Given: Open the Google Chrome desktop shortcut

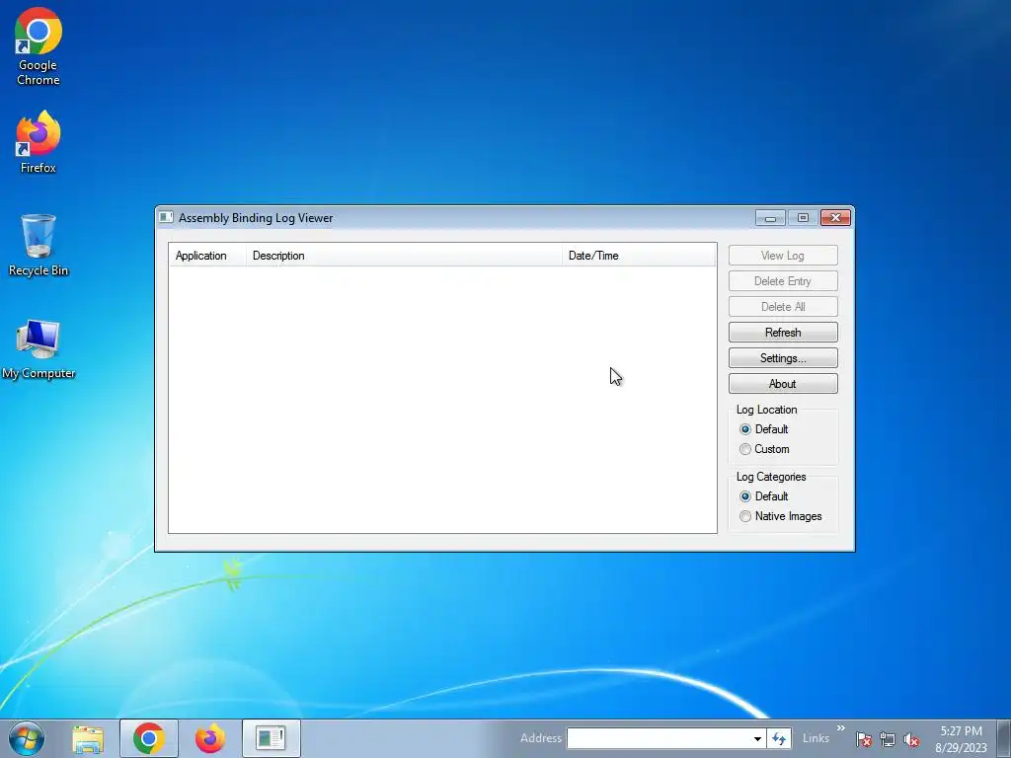Looking at the screenshot, I should coord(39,47).
